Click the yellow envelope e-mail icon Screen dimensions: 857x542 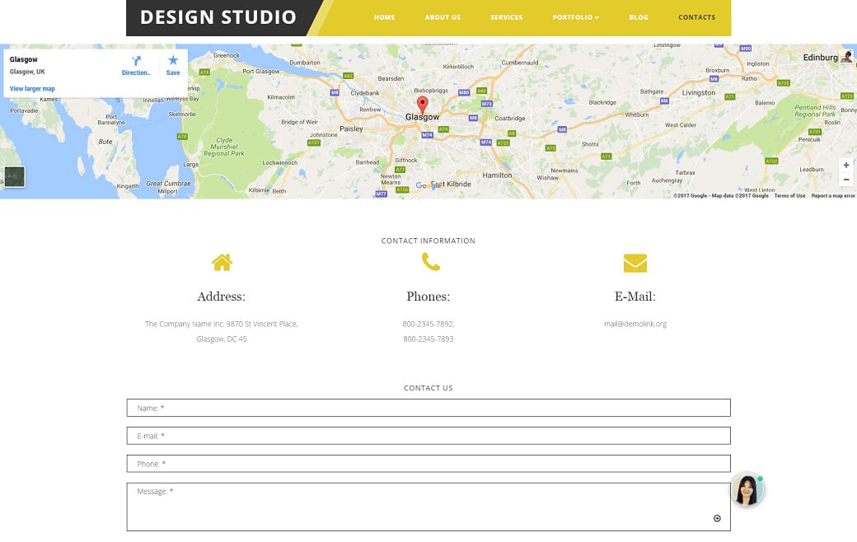point(635,263)
